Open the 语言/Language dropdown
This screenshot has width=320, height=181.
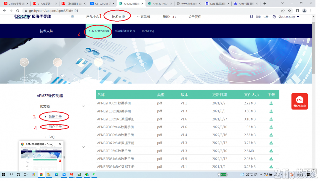[289, 17]
